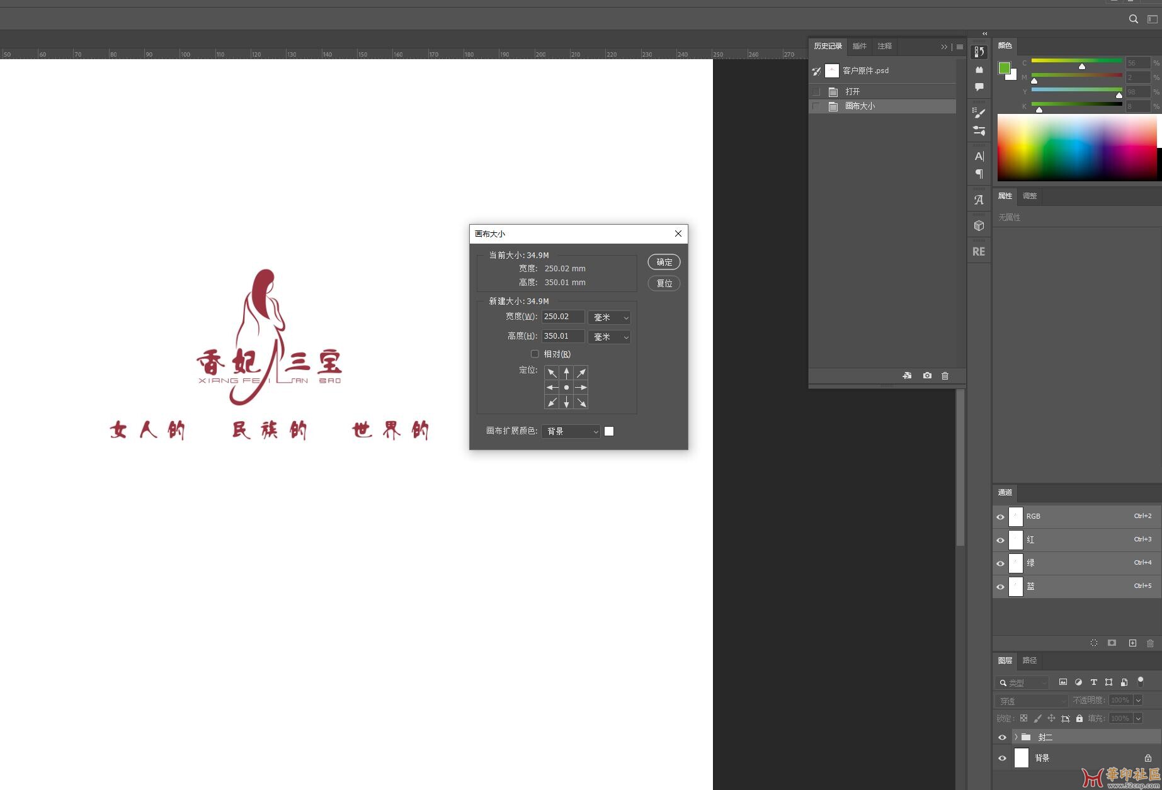Filter layers by adjustment layers icon

[x=1078, y=682]
